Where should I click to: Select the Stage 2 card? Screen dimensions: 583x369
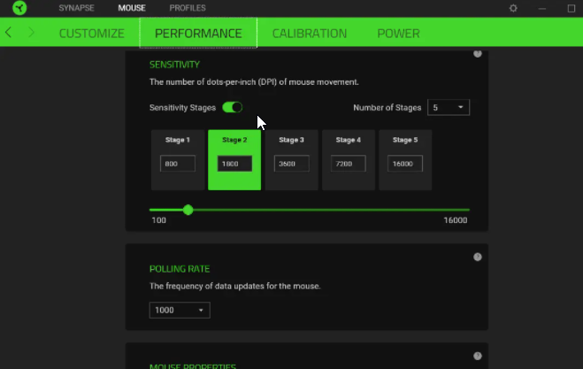(x=234, y=160)
